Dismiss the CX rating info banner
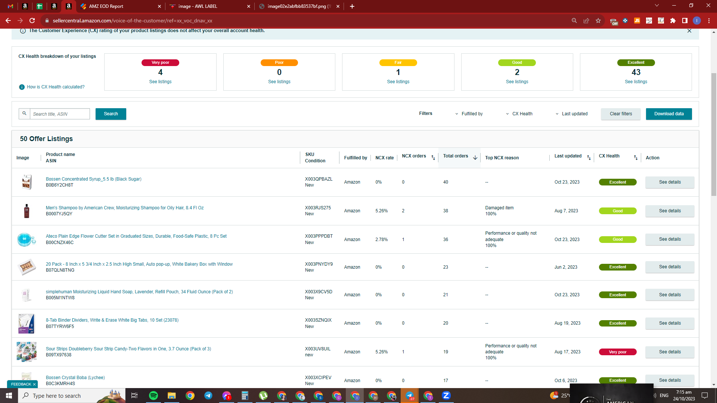Viewport: 717px width, 403px height. [x=689, y=31]
